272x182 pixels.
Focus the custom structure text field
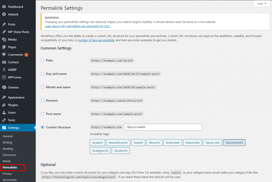163,127
